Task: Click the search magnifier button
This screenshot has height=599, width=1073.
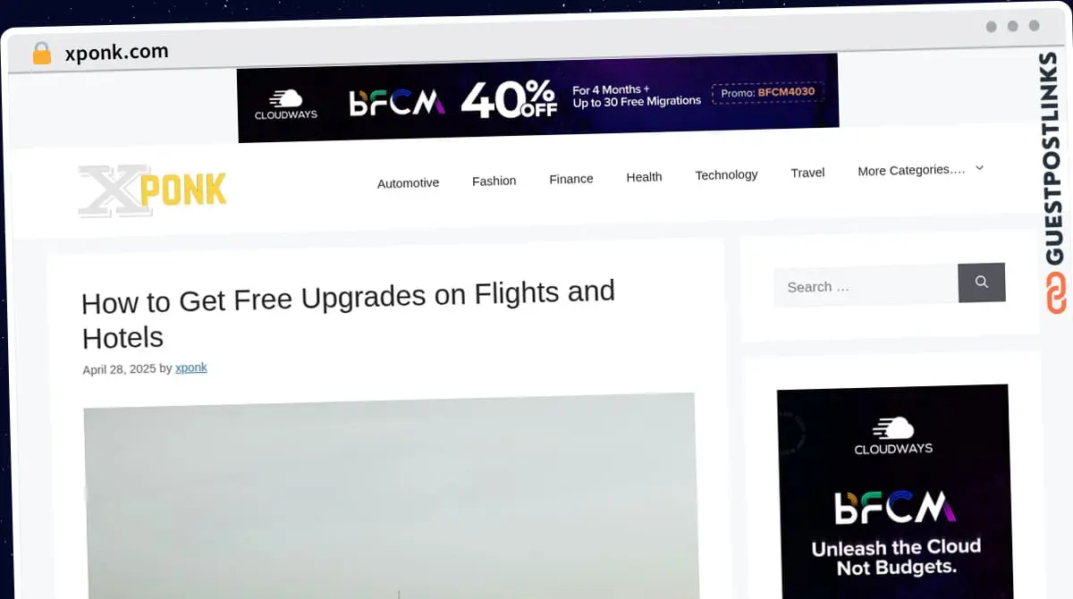Action: [x=981, y=283]
